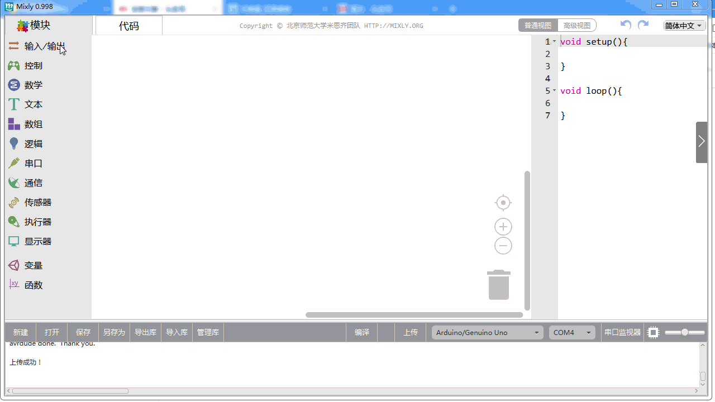This screenshot has width=715, height=402.
Task: Switch to the 代码 tab
Action: (129, 26)
